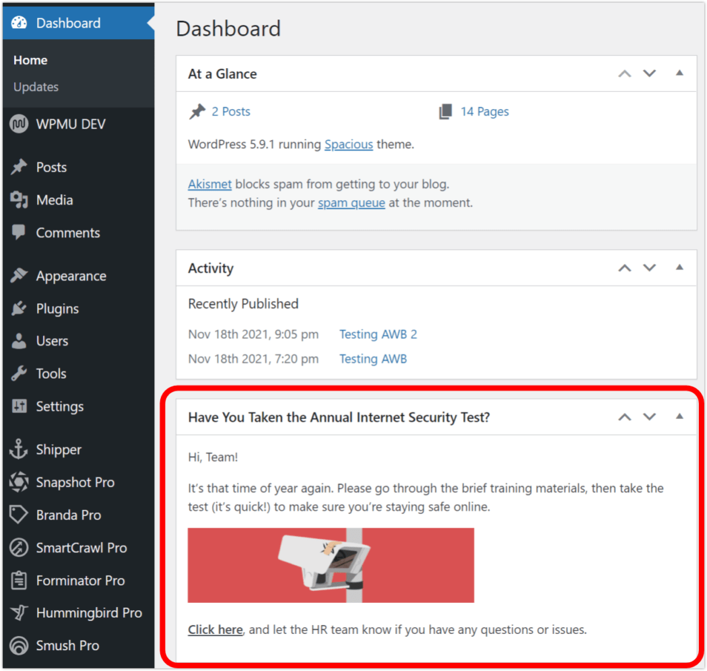Click the Hummingbird Pro bird icon
The image size is (707, 671).
click(x=19, y=613)
